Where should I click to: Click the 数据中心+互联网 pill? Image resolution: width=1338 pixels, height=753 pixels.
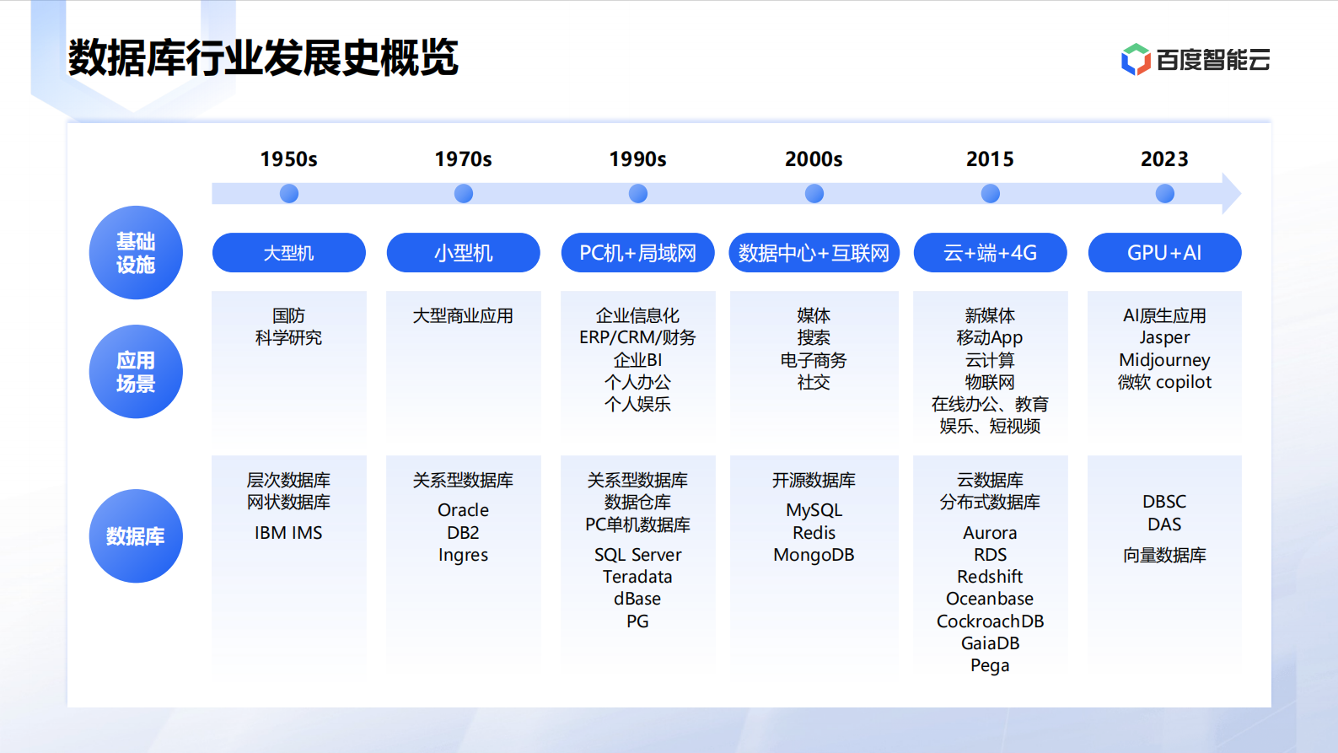click(x=814, y=253)
